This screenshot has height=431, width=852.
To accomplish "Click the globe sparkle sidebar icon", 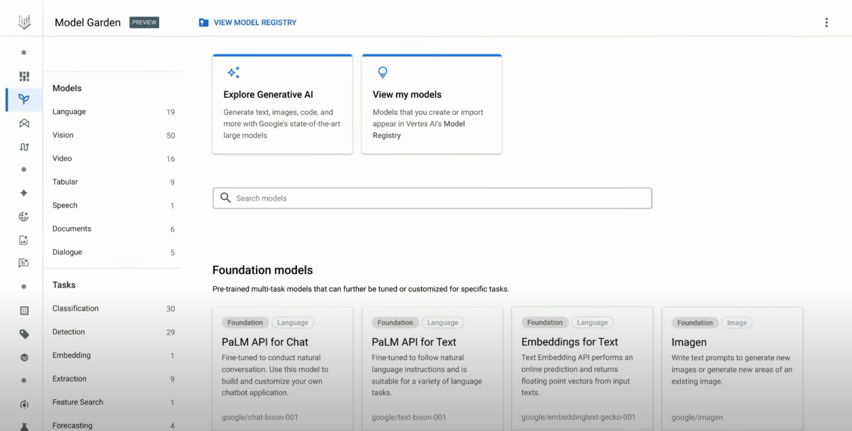I will pos(24,217).
